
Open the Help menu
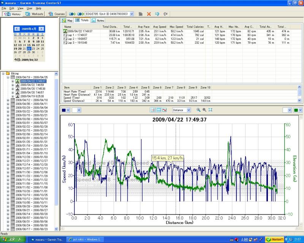[x=38, y=8]
